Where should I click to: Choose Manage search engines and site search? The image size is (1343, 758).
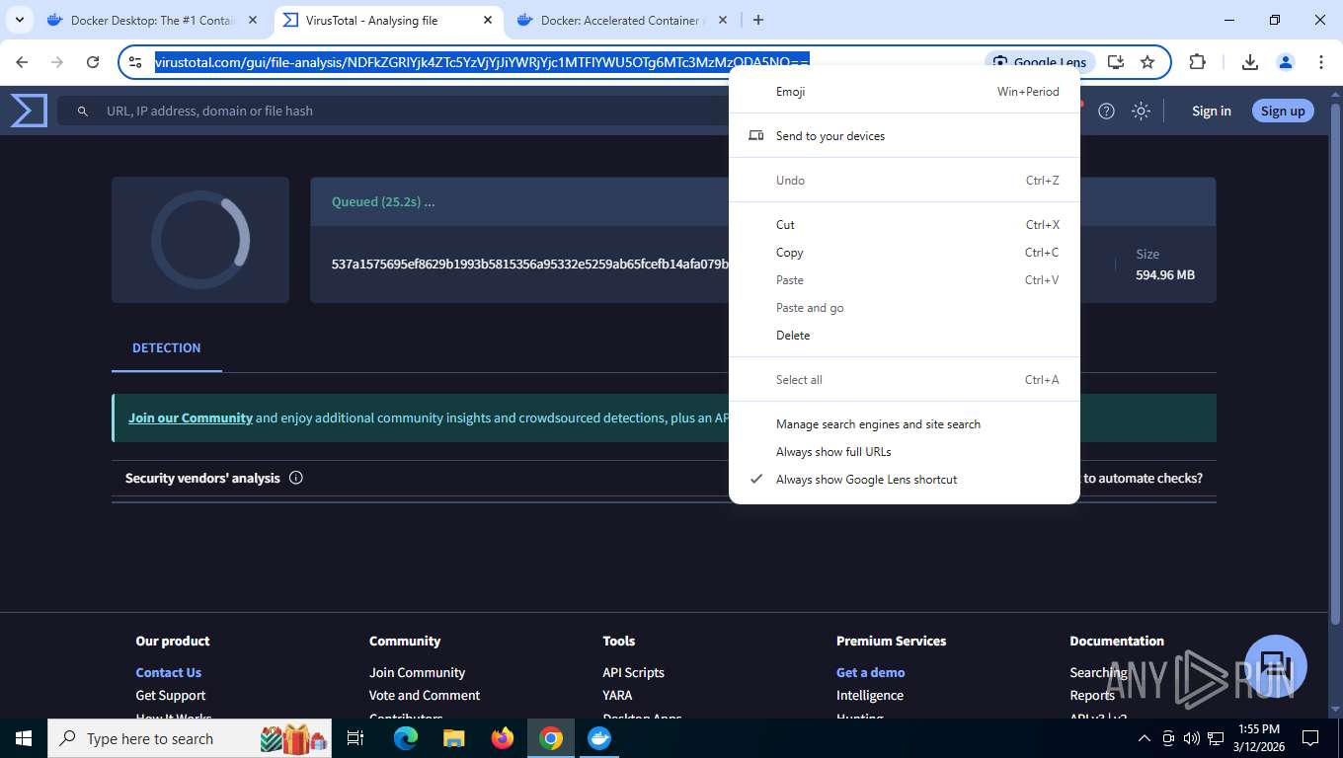pos(904,424)
